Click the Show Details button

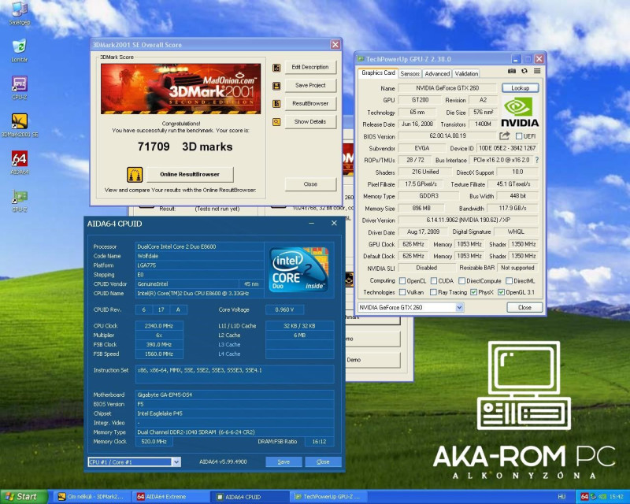310,121
